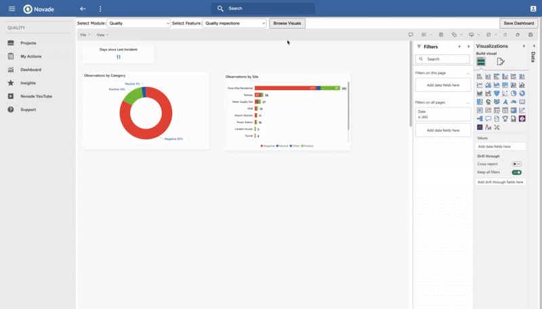
Task: Toggle the Keep all filters switch
Action: (516, 172)
